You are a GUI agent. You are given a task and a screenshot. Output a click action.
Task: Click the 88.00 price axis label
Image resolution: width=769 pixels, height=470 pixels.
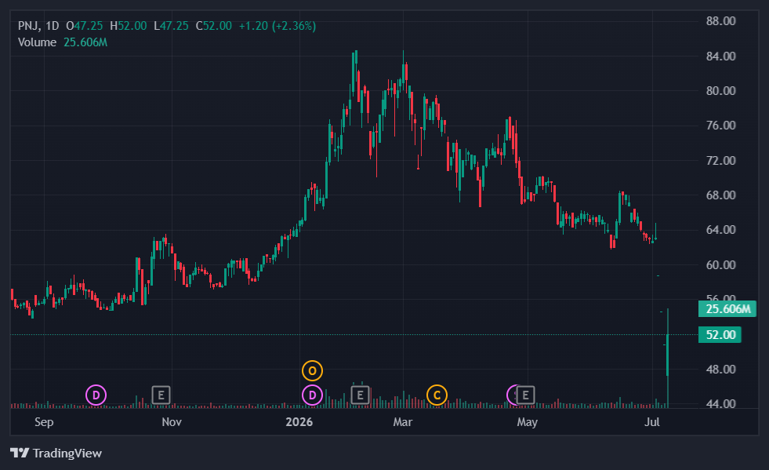pos(721,21)
